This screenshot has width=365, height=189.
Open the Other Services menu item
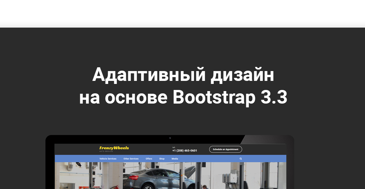(x=131, y=159)
